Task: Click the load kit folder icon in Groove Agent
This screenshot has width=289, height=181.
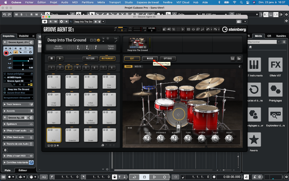Action: [x=239, y=59]
